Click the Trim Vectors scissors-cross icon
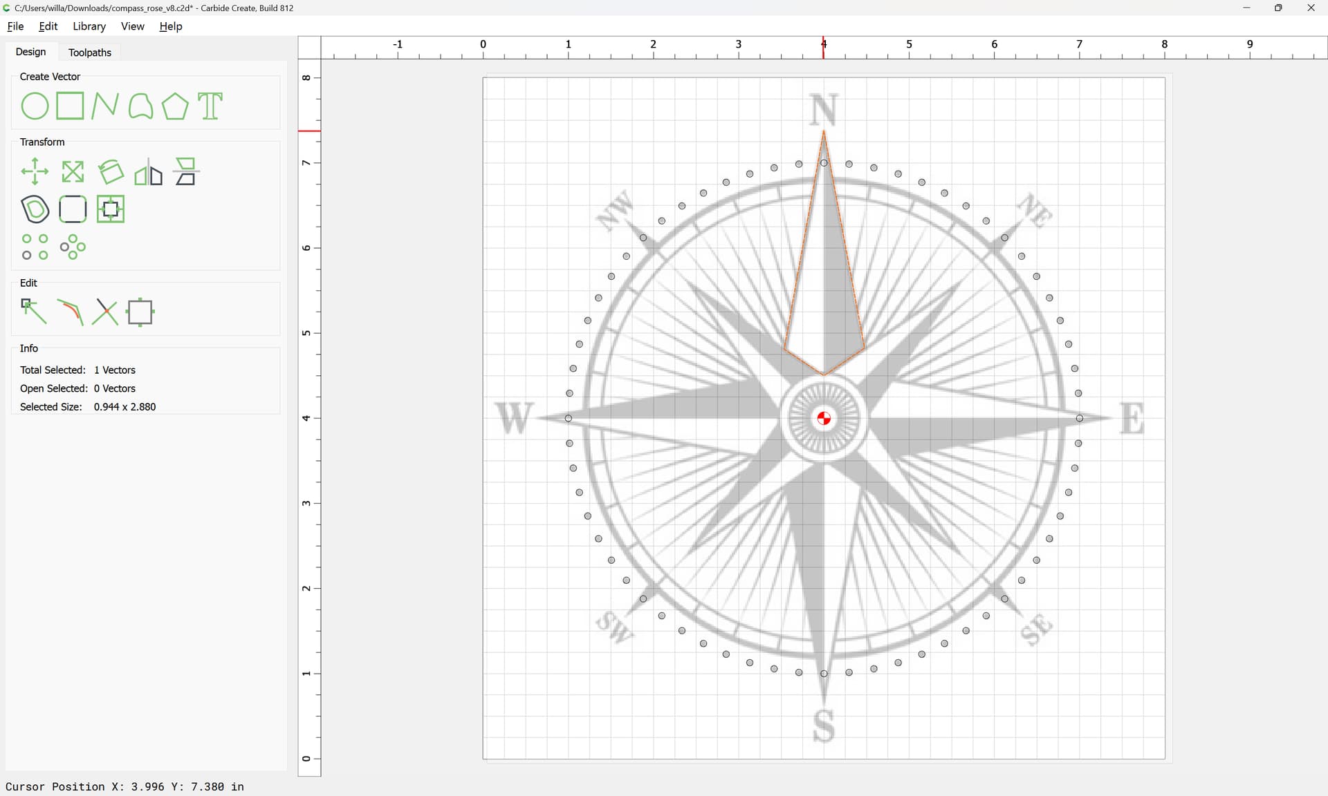The width and height of the screenshot is (1328, 796). coord(105,312)
